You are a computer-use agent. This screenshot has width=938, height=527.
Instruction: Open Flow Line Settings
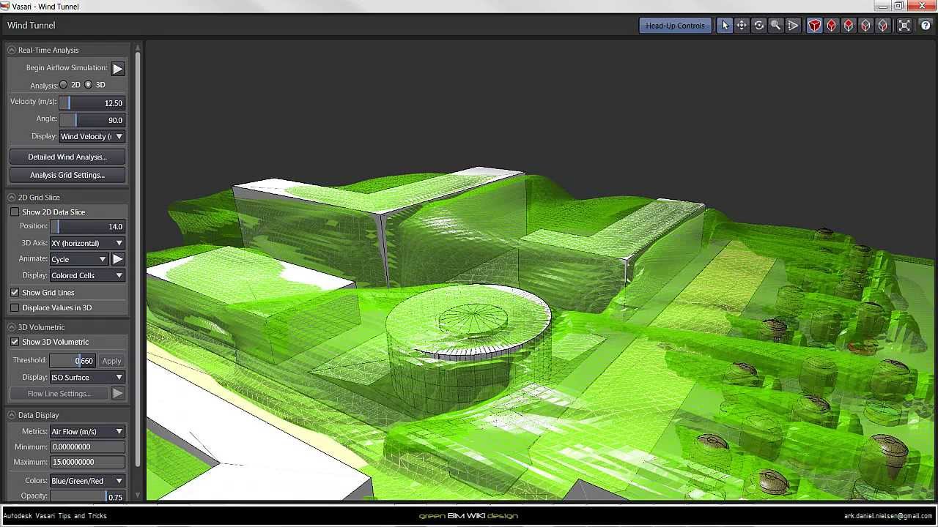[x=59, y=393]
